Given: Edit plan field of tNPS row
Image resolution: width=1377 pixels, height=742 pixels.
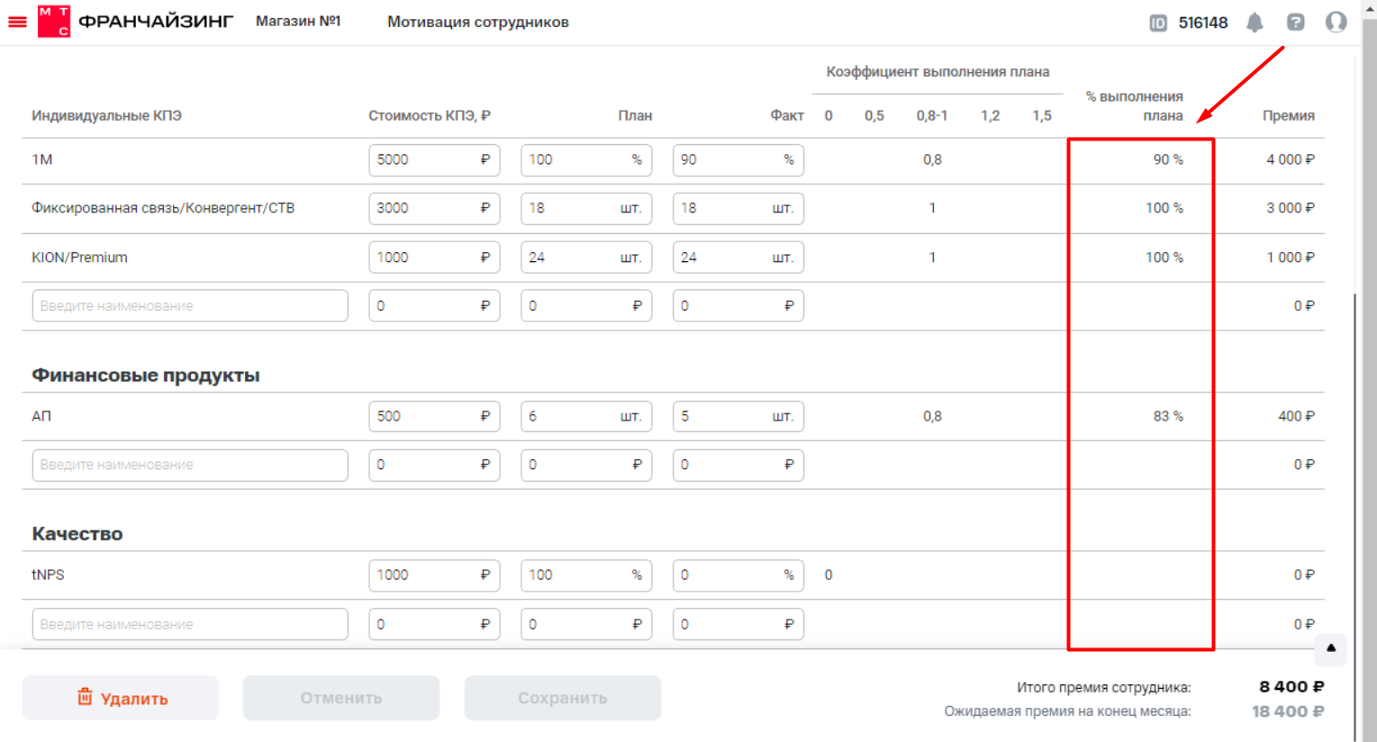Looking at the screenshot, I should click(x=586, y=575).
